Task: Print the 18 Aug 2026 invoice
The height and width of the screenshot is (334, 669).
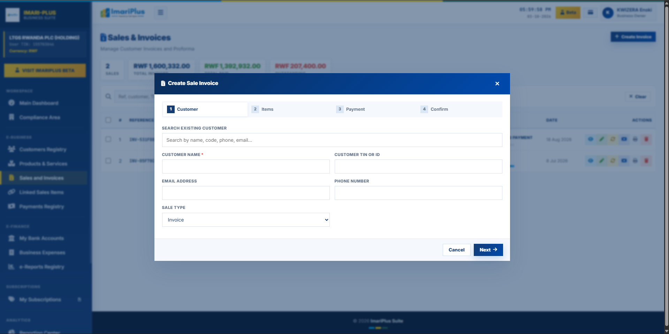Action: pyautogui.click(x=635, y=139)
